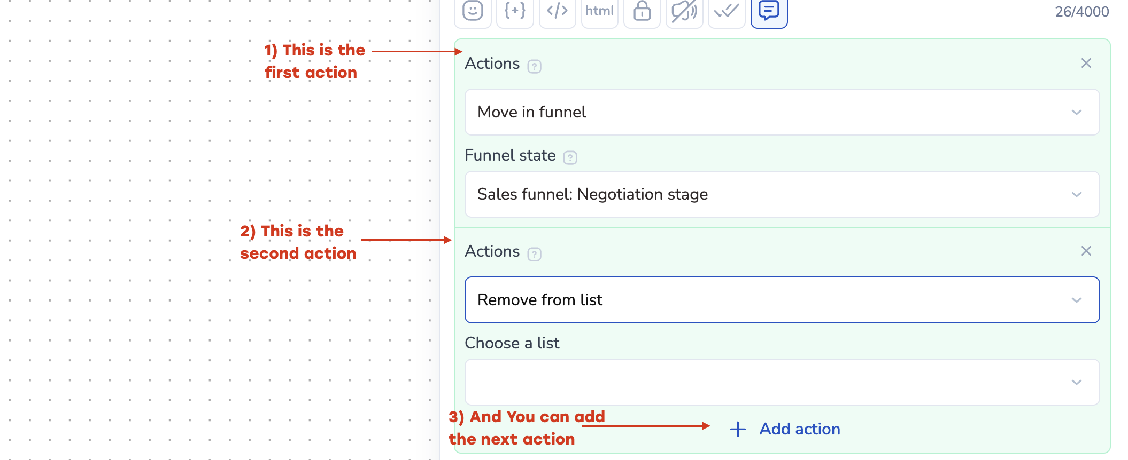Screen dimensions: 1128x460
Task: Click the plus icon beside Add action
Action: [738, 429]
